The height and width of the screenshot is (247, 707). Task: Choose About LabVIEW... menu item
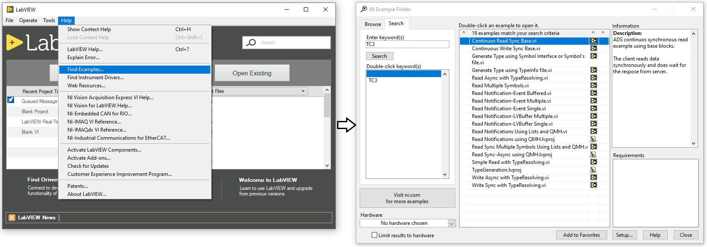pyautogui.click(x=135, y=194)
